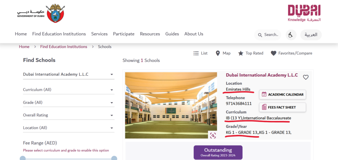
Task: Expand the Location (All) dropdown
Action: click(69, 128)
